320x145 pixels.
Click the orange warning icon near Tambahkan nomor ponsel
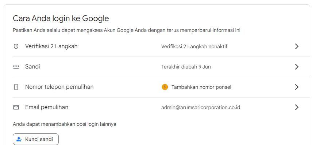(x=165, y=87)
